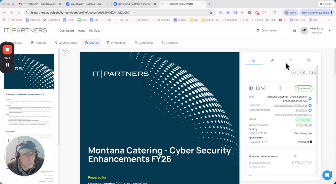
Task: Bookmark this page with star icon
Action: (211, 13)
